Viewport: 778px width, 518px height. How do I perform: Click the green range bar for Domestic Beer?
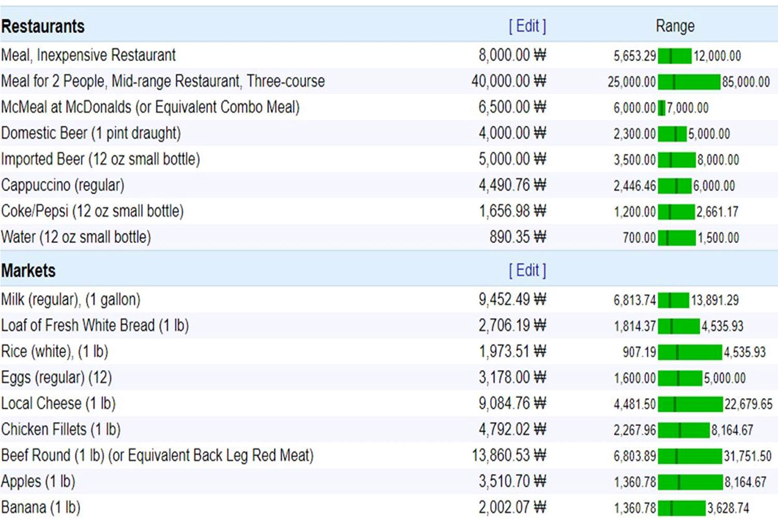[672, 134]
